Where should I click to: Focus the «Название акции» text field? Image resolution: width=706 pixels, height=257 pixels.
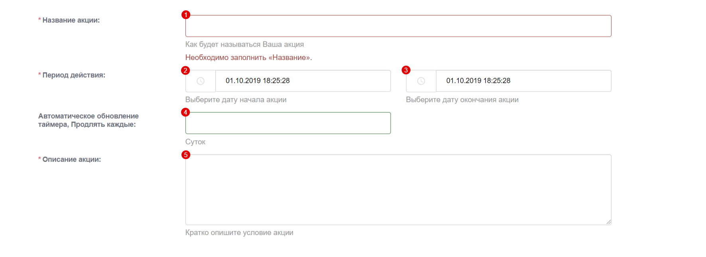point(398,26)
